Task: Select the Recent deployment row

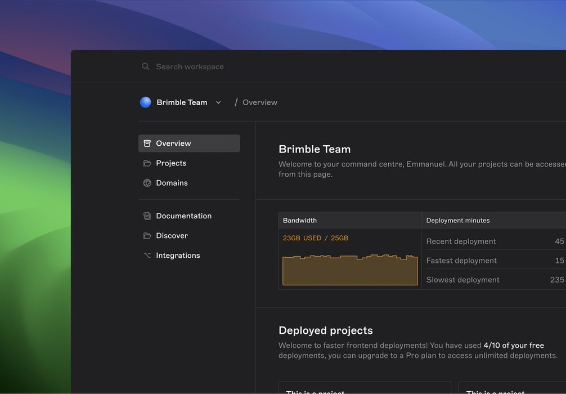Action: point(461,241)
